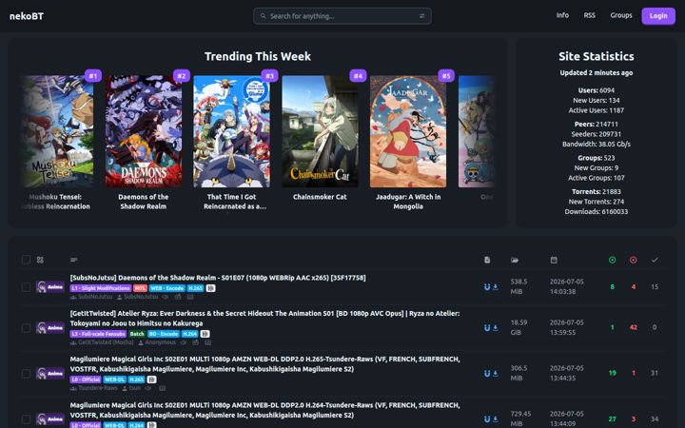Click the GetItTwisted (Mocha) group link
The width and height of the screenshot is (685, 428).
106,342
